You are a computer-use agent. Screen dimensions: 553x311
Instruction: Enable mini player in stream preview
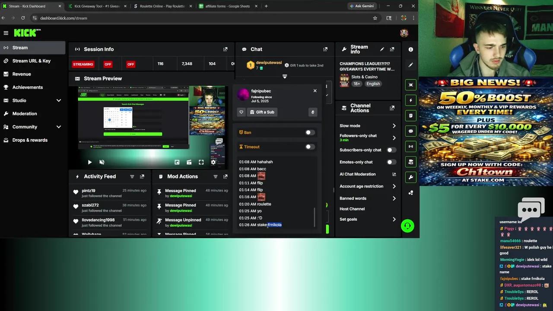(177, 162)
